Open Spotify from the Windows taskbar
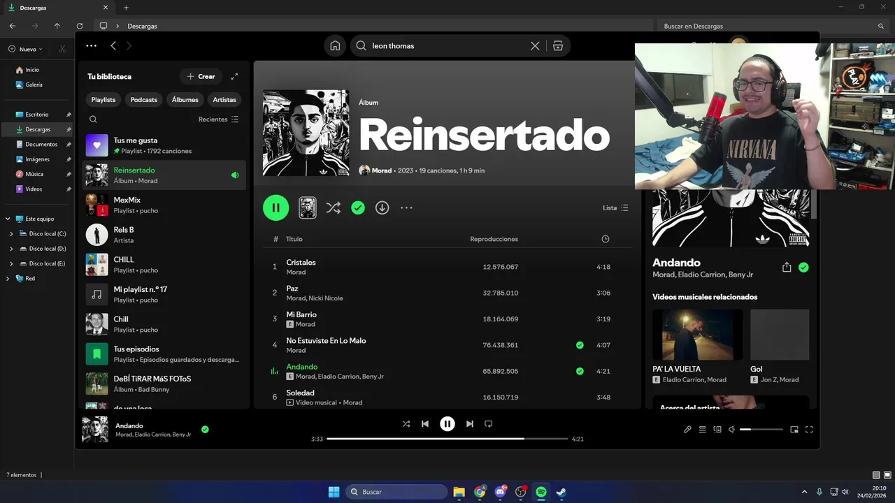Viewport: 895px width, 503px height. pos(541,492)
